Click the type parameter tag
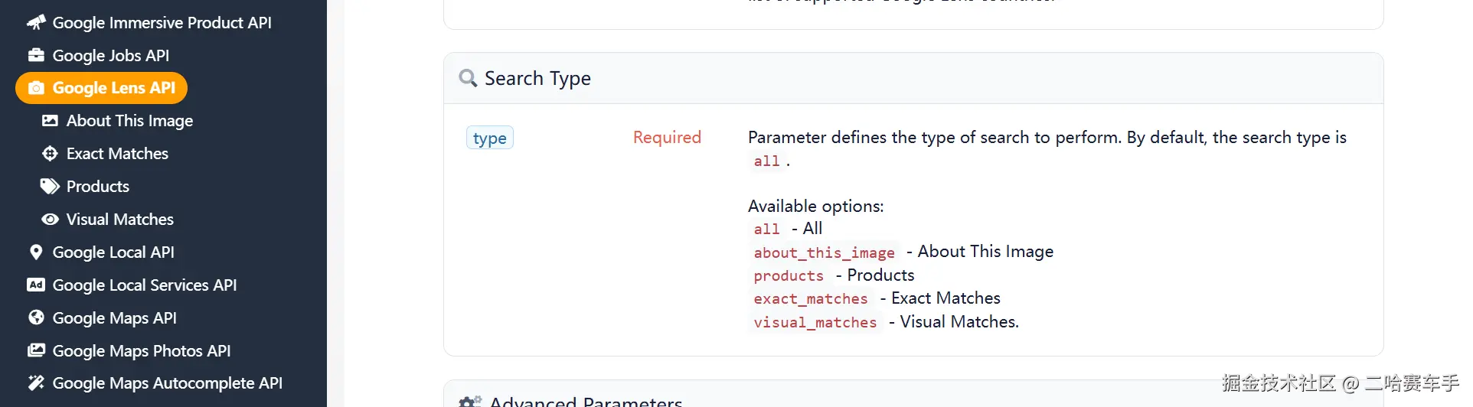Viewport: 1473px width, 407px height. click(490, 138)
